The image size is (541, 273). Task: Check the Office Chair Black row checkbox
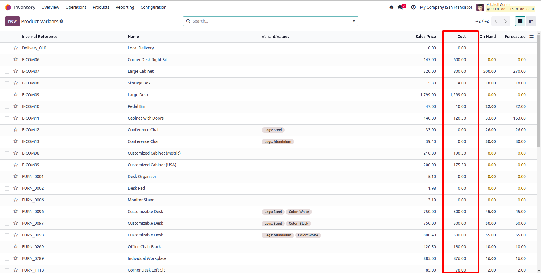point(7,247)
